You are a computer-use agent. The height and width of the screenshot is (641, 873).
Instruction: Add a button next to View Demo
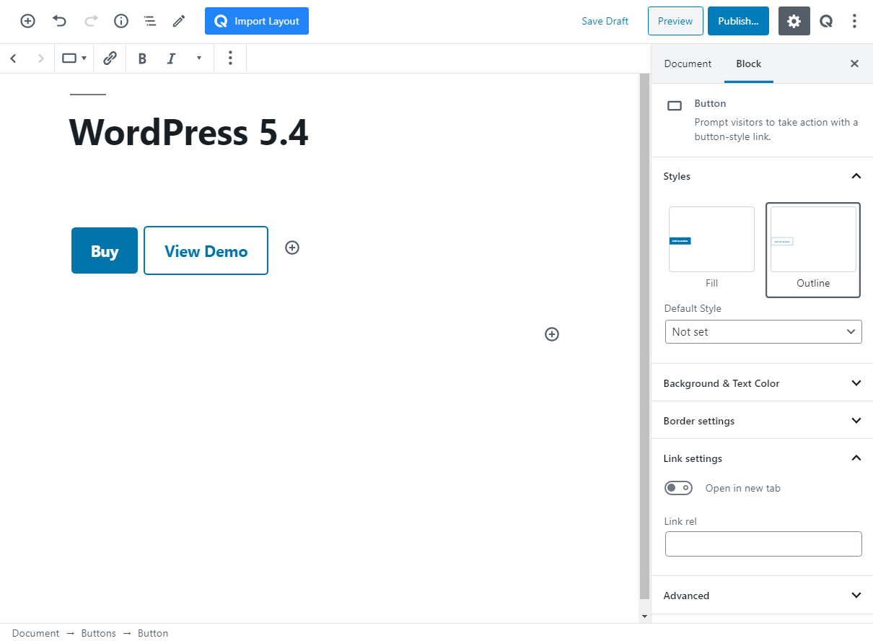pyautogui.click(x=292, y=248)
